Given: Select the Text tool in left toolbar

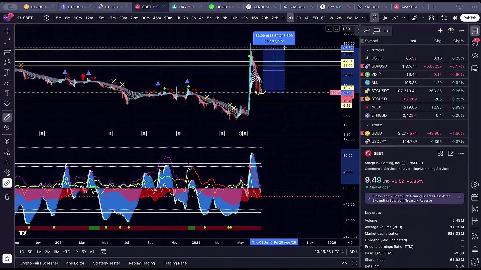Looking at the screenshot, I should 7,93.
